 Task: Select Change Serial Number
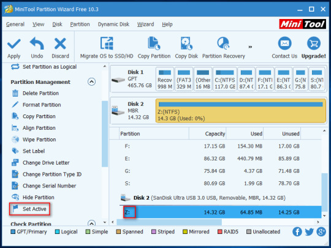tap(44, 186)
